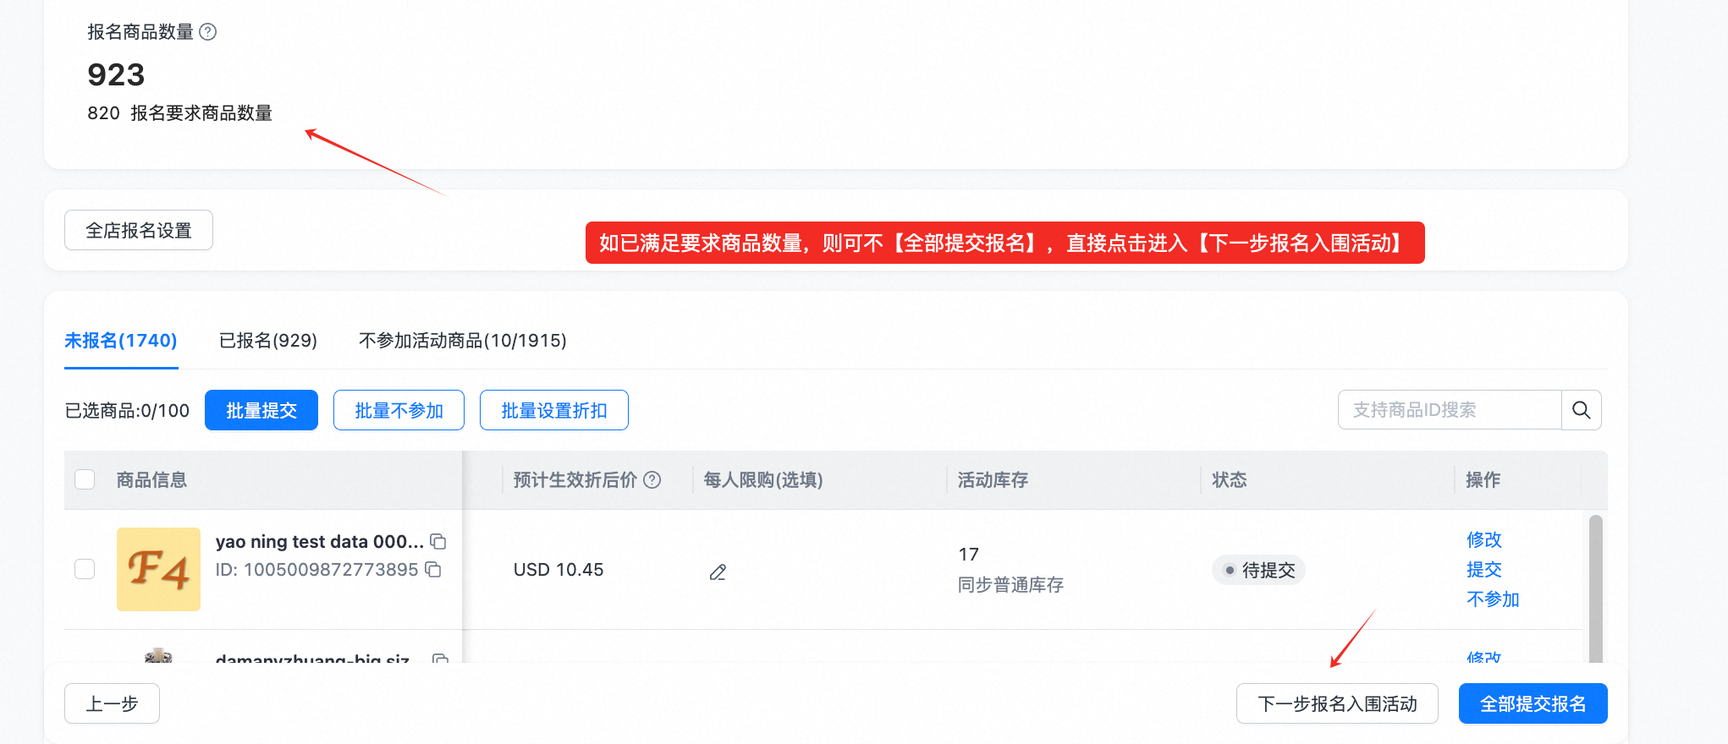
Task: Proceed via 下一步报名入围活动 button
Action: click(x=1338, y=703)
